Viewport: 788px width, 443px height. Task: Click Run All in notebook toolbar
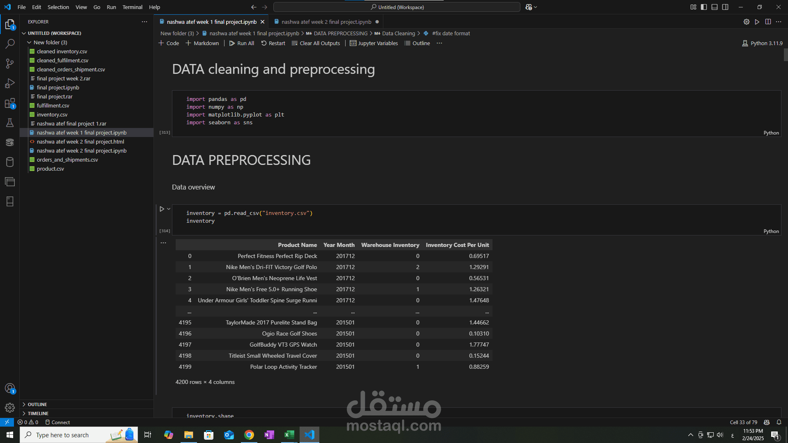[242, 43]
